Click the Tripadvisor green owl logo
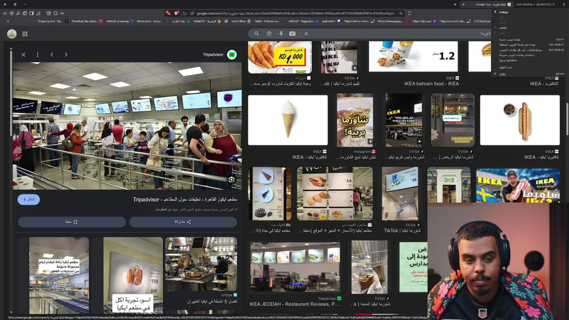The image size is (569, 320). [232, 55]
